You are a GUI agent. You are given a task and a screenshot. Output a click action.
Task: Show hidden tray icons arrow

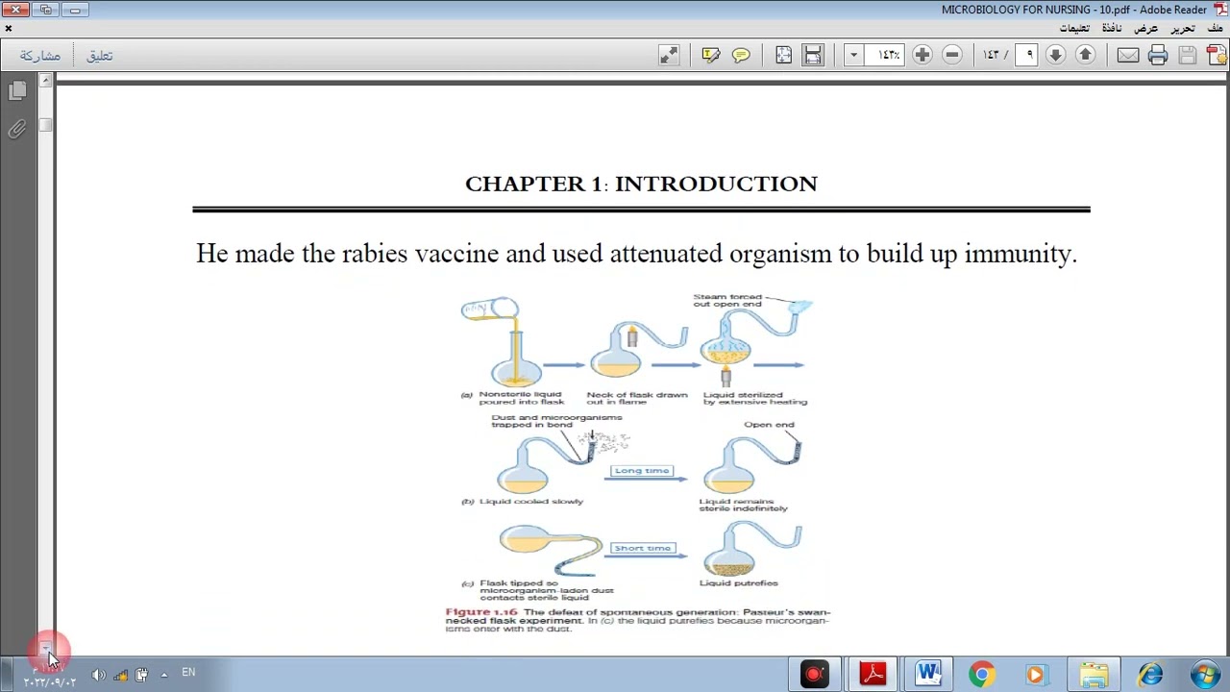[x=163, y=675]
